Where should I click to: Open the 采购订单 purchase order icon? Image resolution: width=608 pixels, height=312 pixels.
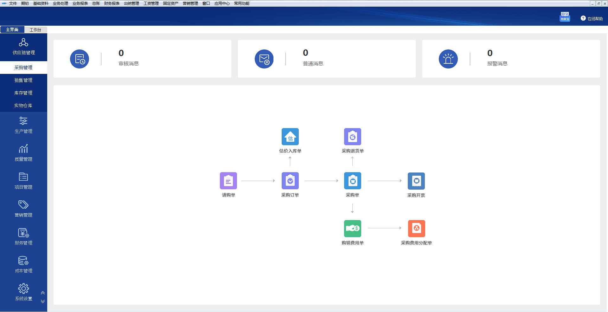pos(290,181)
